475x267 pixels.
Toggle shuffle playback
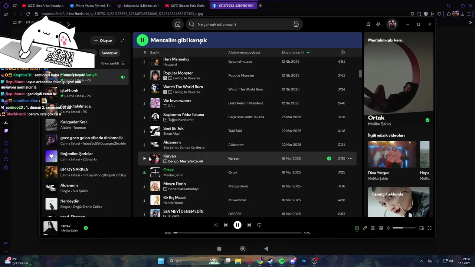216,225
